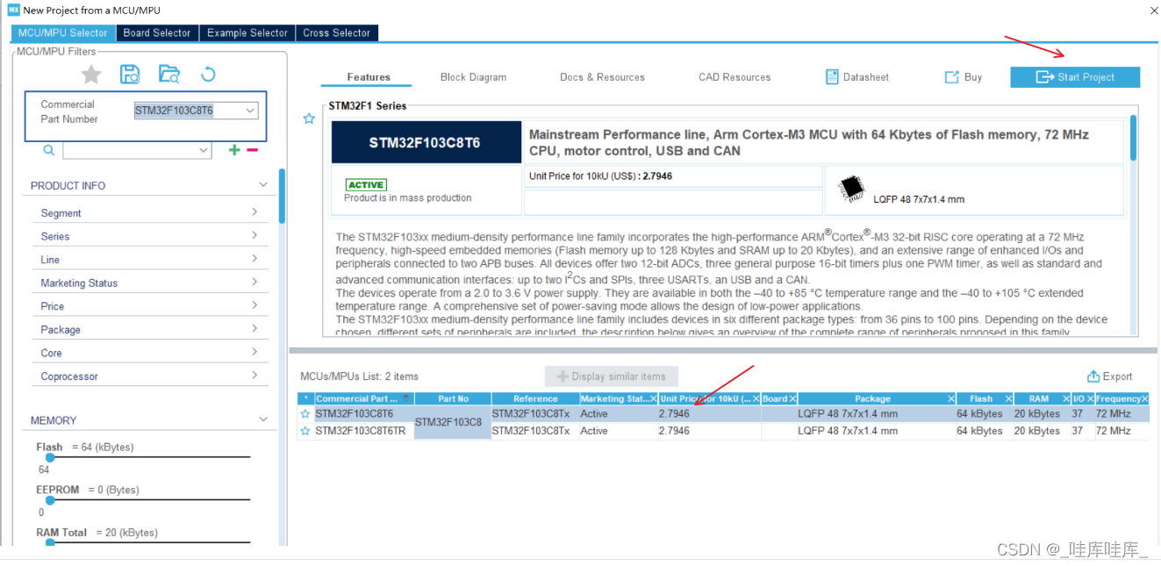Click the green plus add-filter icon
Viewport: 1161px width, 566px height.
pyautogui.click(x=234, y=150)
